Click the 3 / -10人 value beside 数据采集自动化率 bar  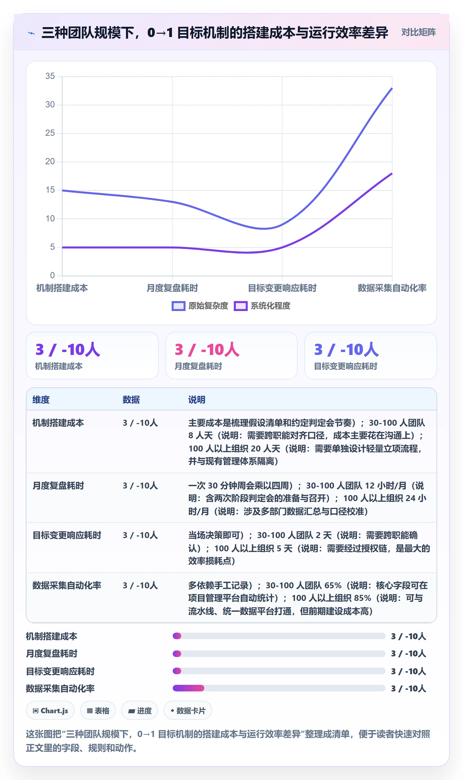pyautogui.click(x=408, y=688)
